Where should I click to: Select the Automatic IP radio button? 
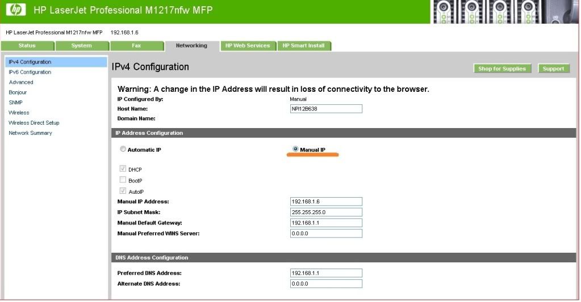click(x=123, y=149)
